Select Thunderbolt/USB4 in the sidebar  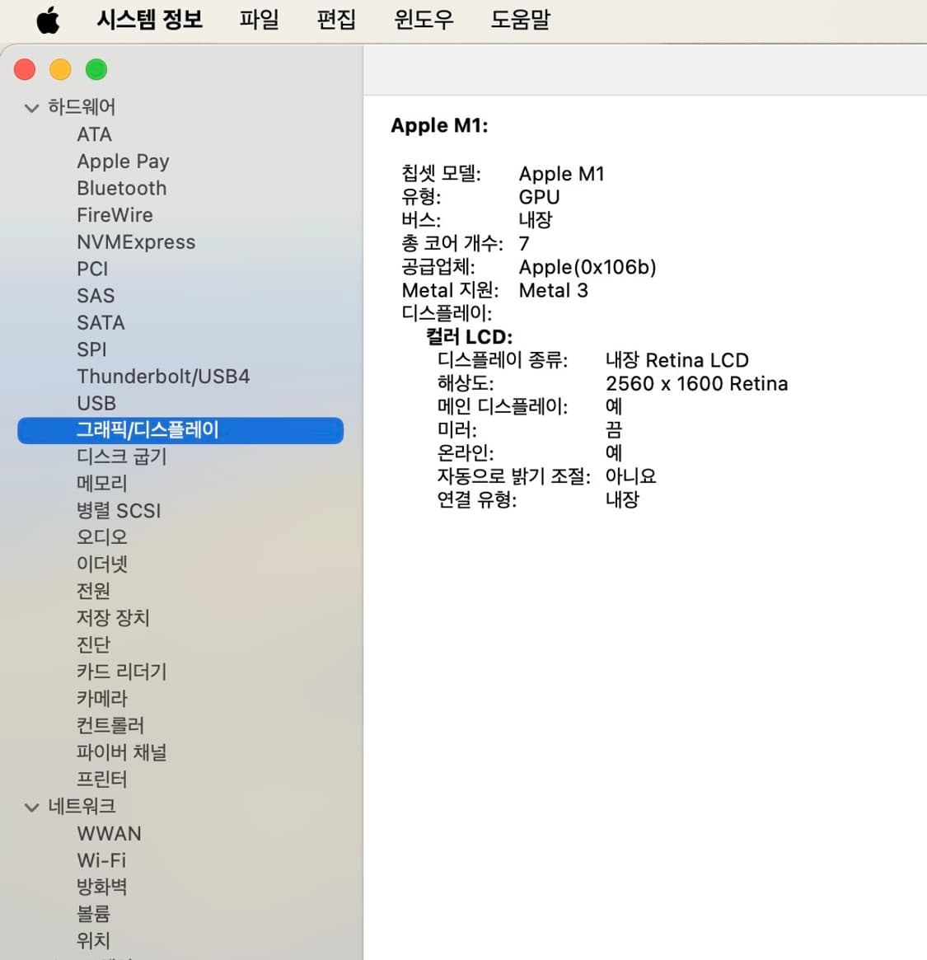point(163,376)
